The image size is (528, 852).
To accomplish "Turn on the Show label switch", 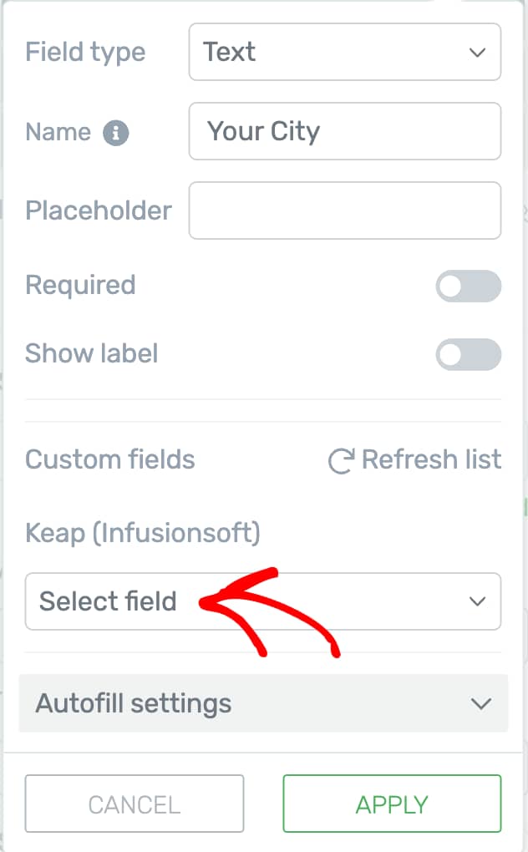I will click(468, 354).
